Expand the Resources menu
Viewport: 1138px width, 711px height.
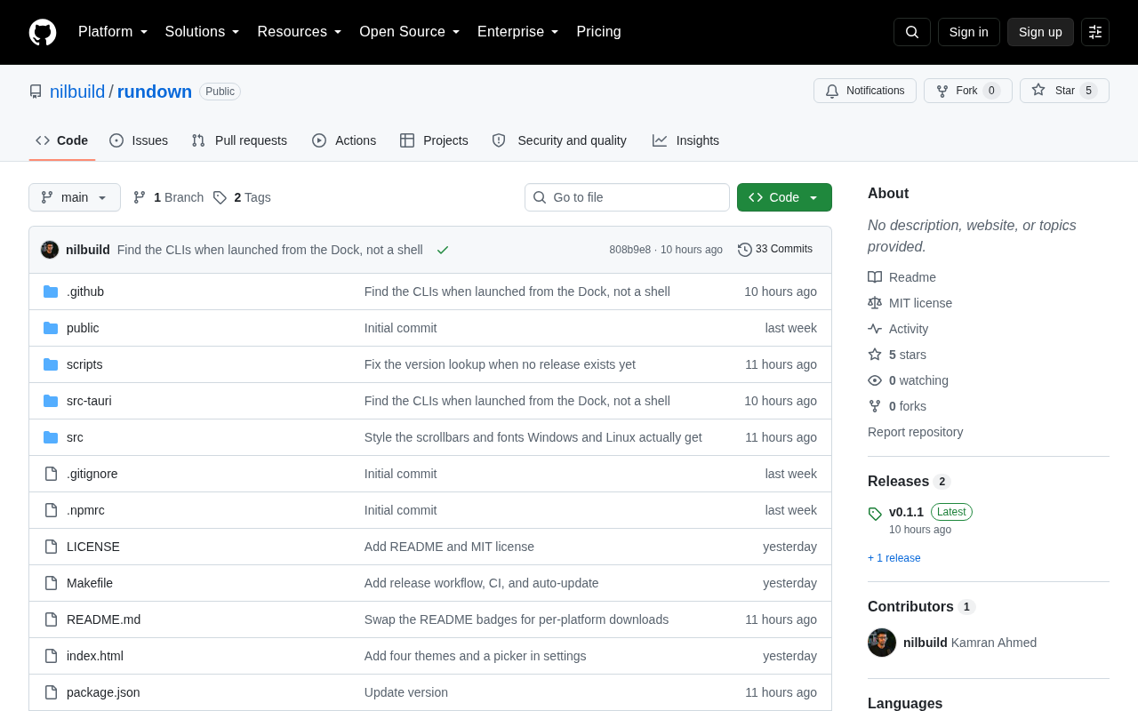300,32
